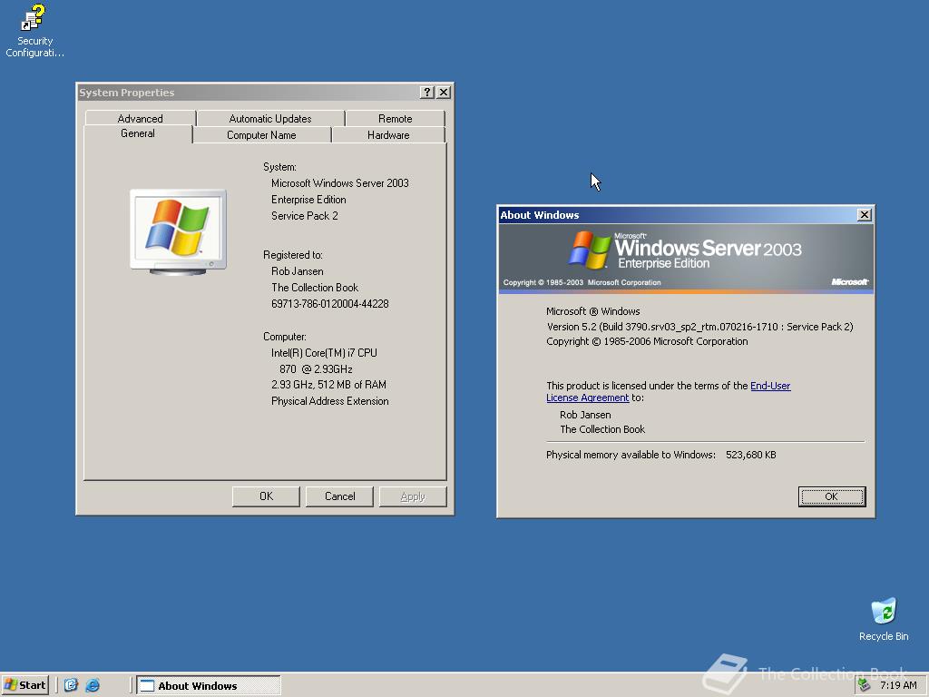Click 'Physical Address Extension' text

pyautogui.click(x=330, y=401)
